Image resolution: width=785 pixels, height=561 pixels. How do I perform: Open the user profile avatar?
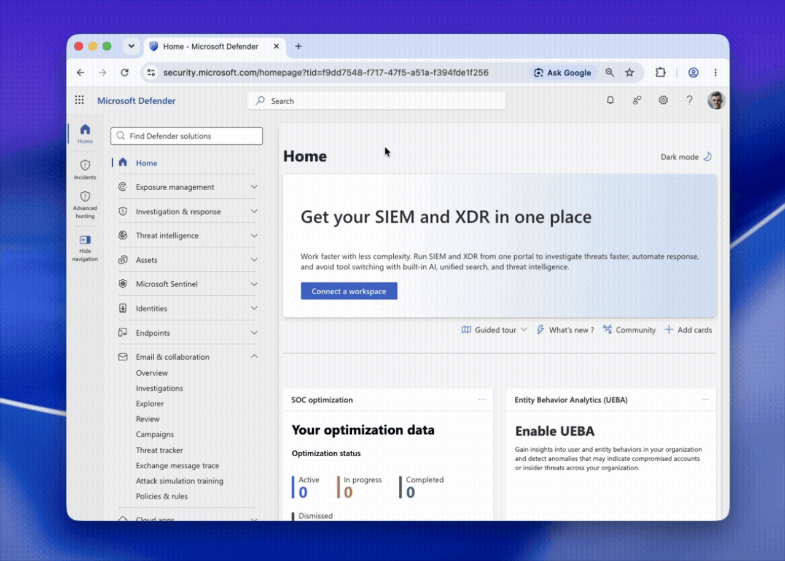716,101
